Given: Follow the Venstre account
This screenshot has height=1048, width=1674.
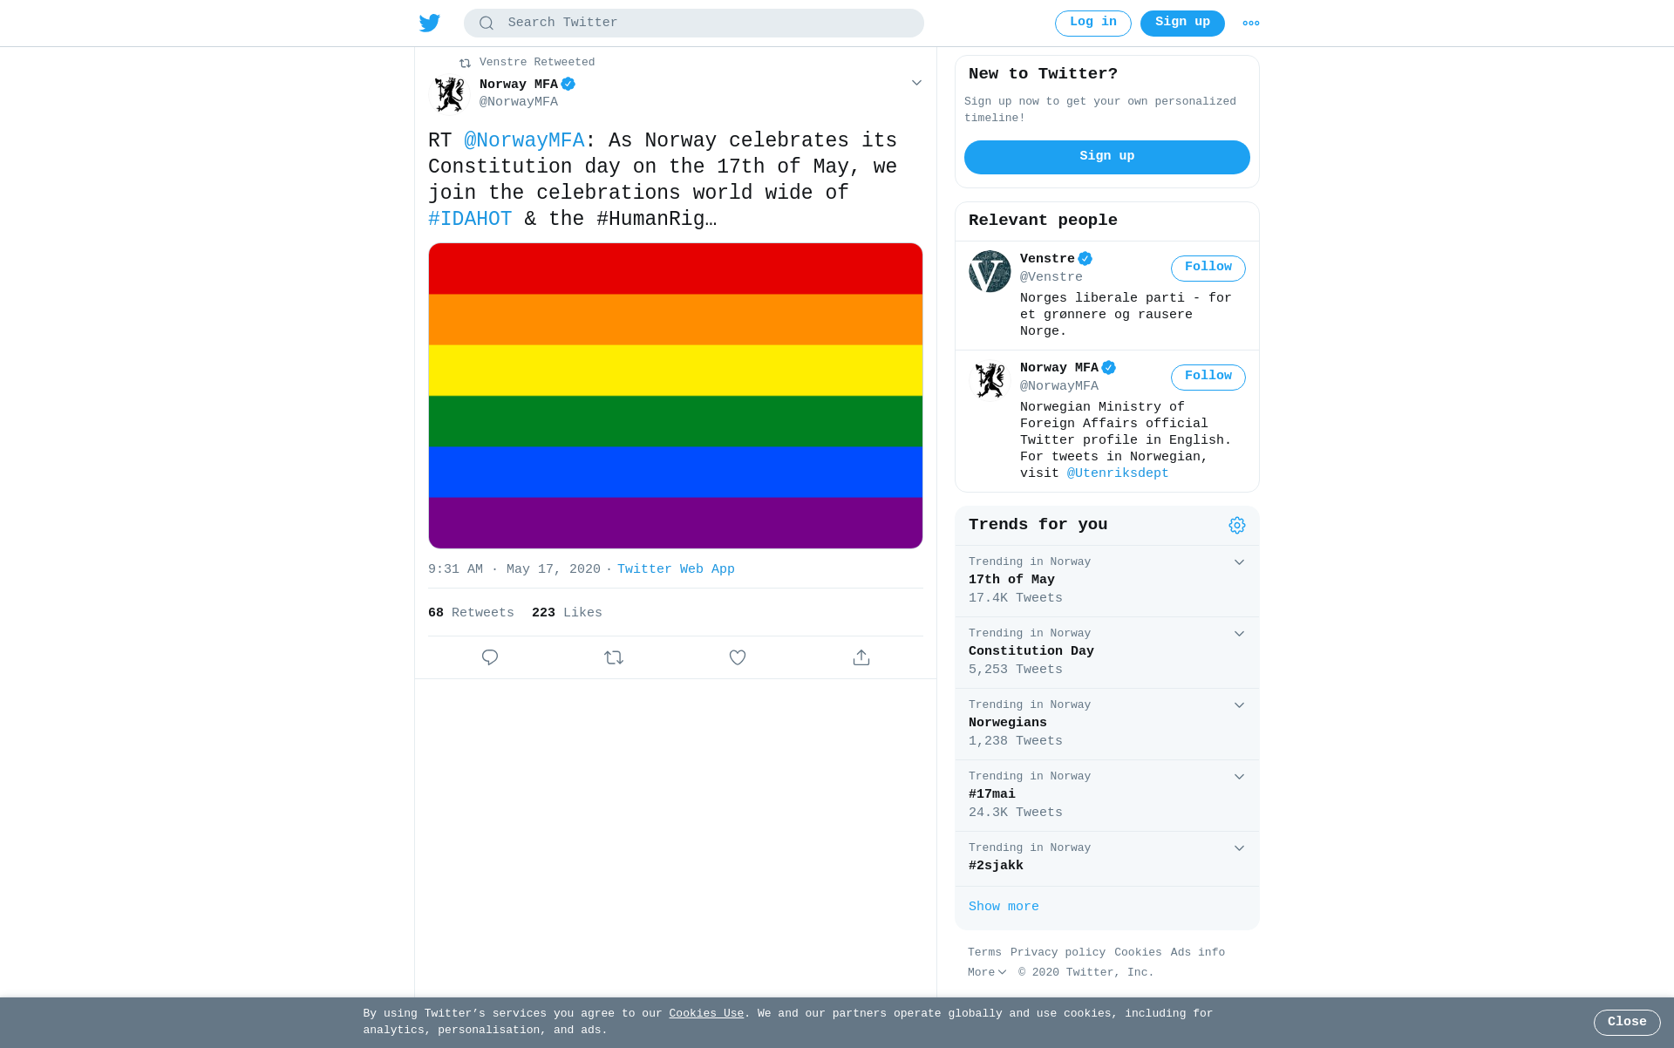Looking at the screenshot, I should click(1208, 268).
